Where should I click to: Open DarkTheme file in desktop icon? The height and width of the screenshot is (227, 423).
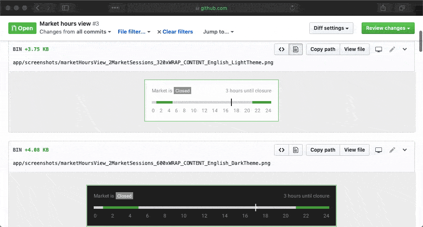click(x=379, y=150)
